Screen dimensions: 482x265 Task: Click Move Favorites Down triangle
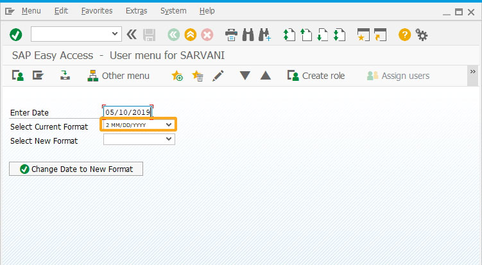[245, 75]
